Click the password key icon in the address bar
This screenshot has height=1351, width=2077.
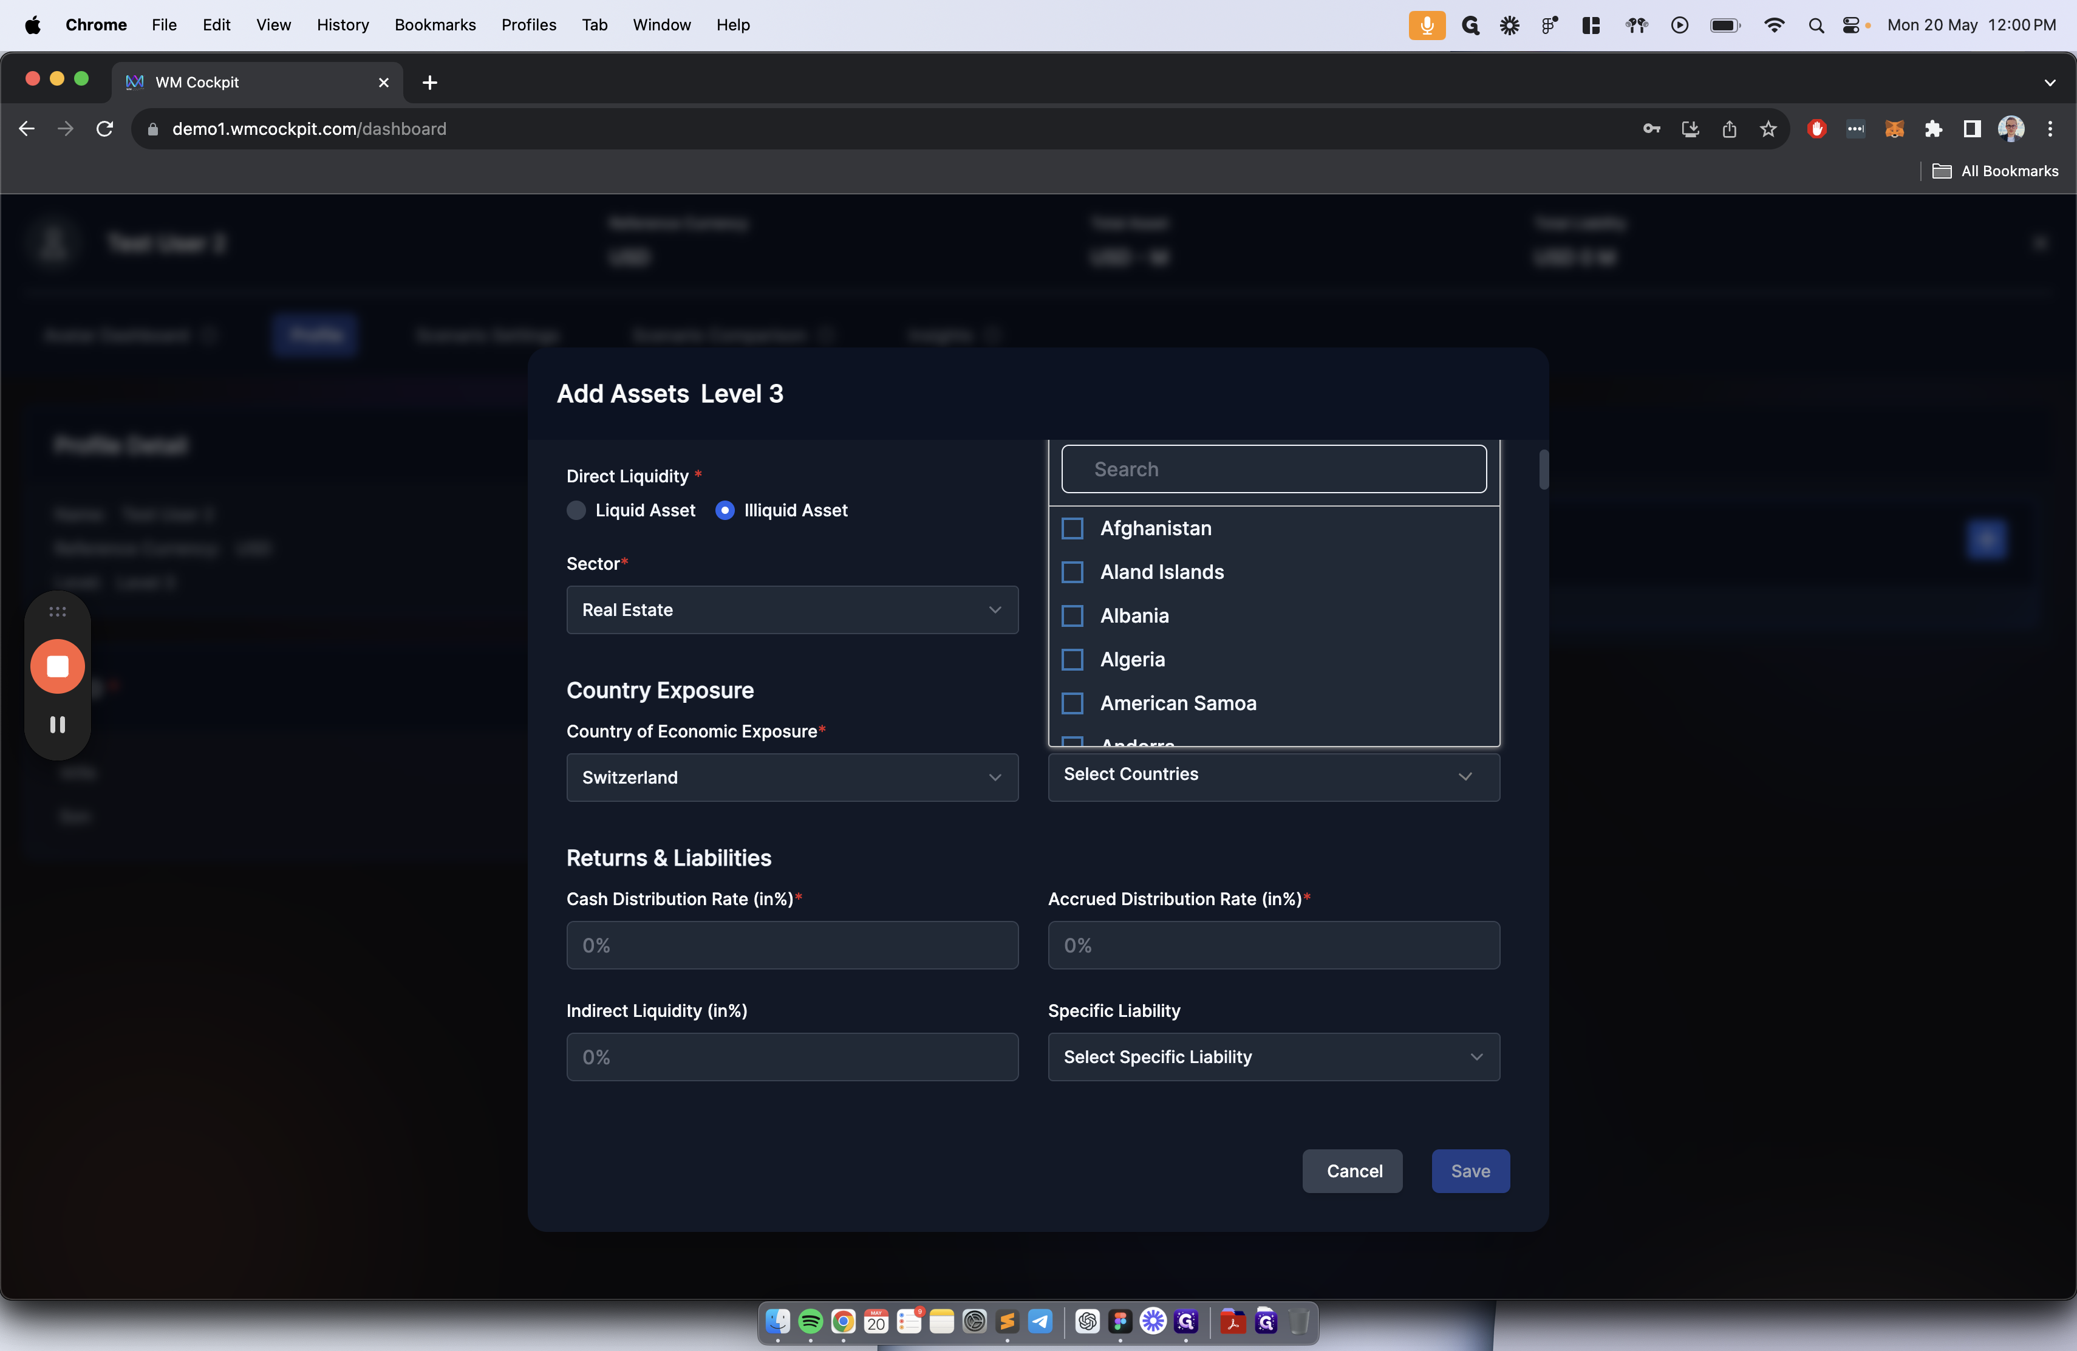click(x=1651, y=129)
